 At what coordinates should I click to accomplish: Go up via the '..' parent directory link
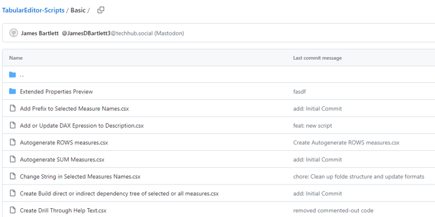click(x=22, y=75)
